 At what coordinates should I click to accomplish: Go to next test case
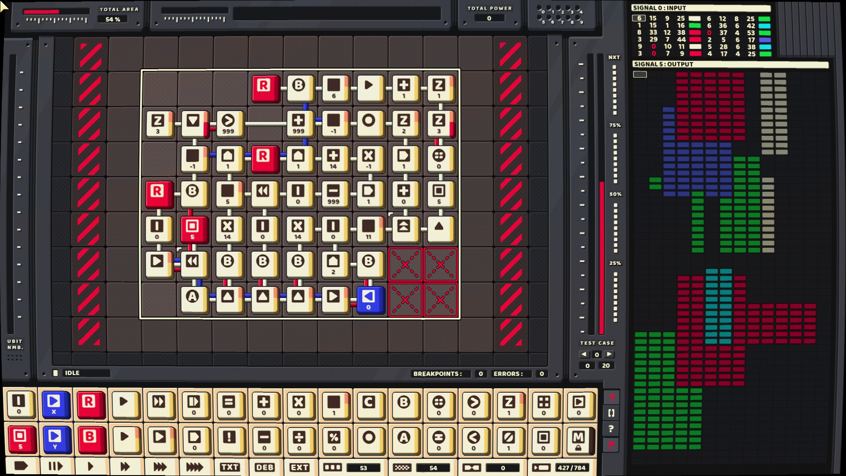609,354
